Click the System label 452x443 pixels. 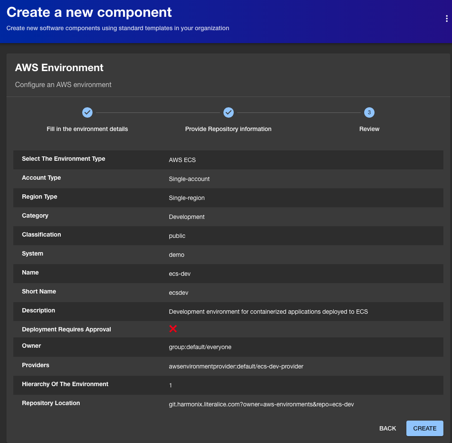[33, 254]
